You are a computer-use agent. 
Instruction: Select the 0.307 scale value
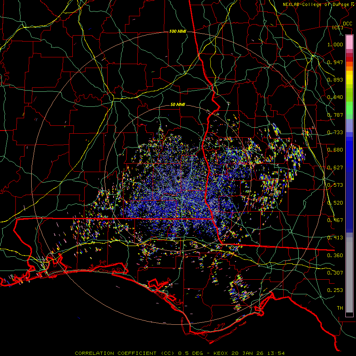tap(335, 273)
